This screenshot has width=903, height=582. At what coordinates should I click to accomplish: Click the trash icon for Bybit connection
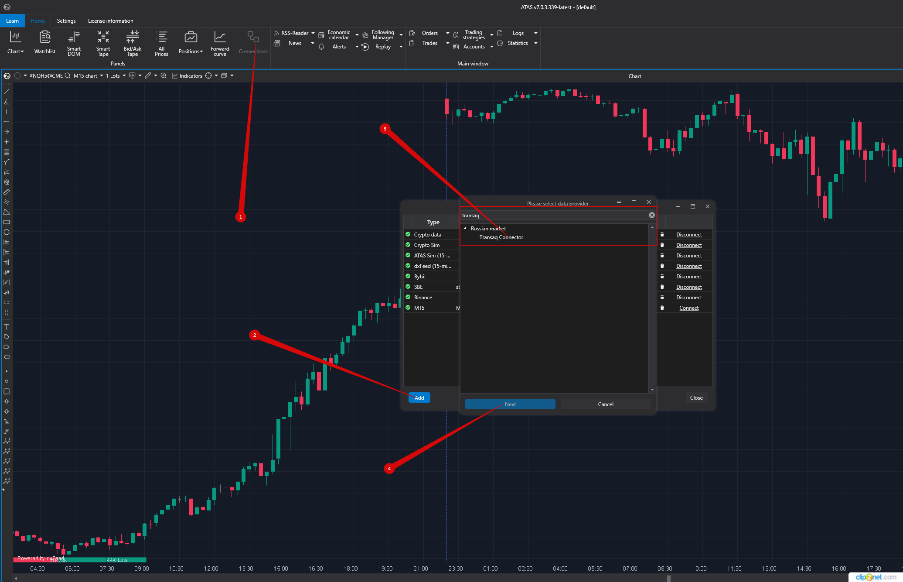coord(662,277)
